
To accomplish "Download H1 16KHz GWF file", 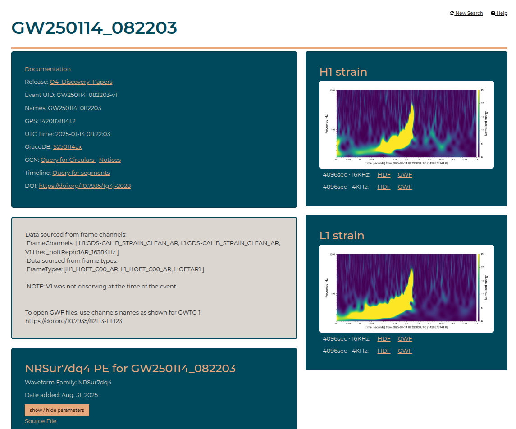I will (405, 175).
